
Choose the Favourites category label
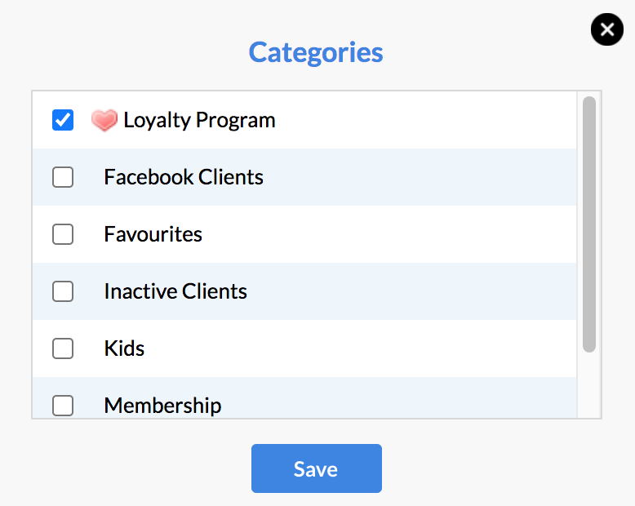[x=153, y=234]
